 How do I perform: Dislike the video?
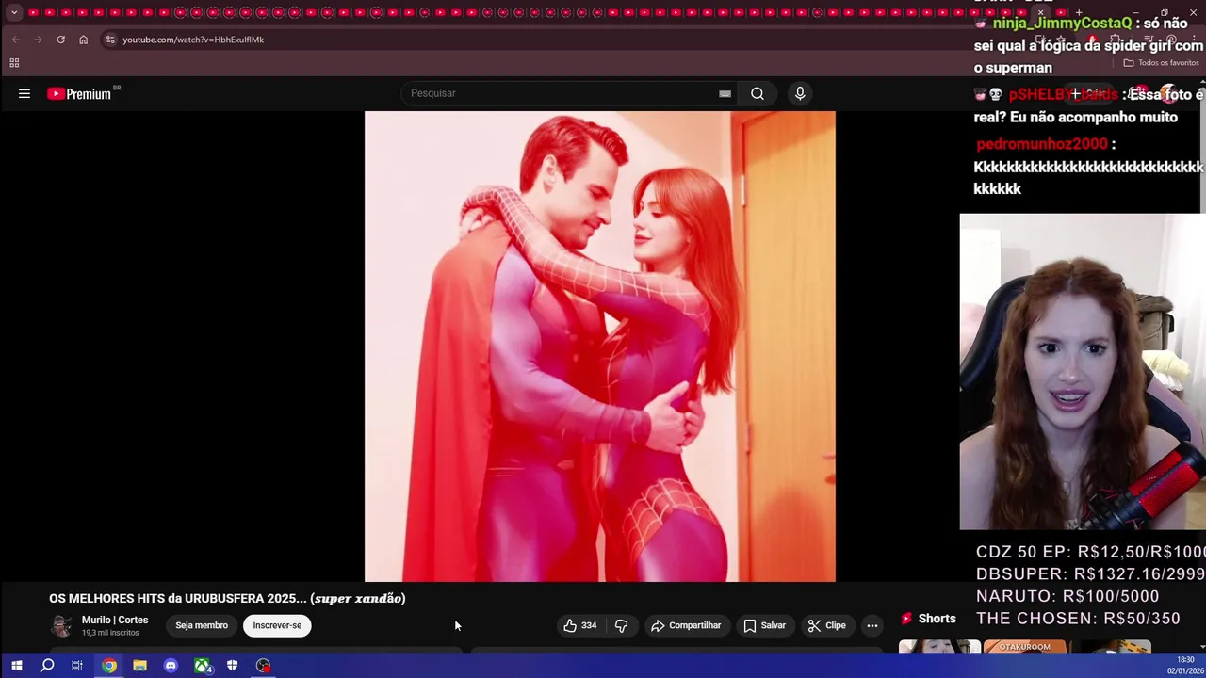point(621,625)
